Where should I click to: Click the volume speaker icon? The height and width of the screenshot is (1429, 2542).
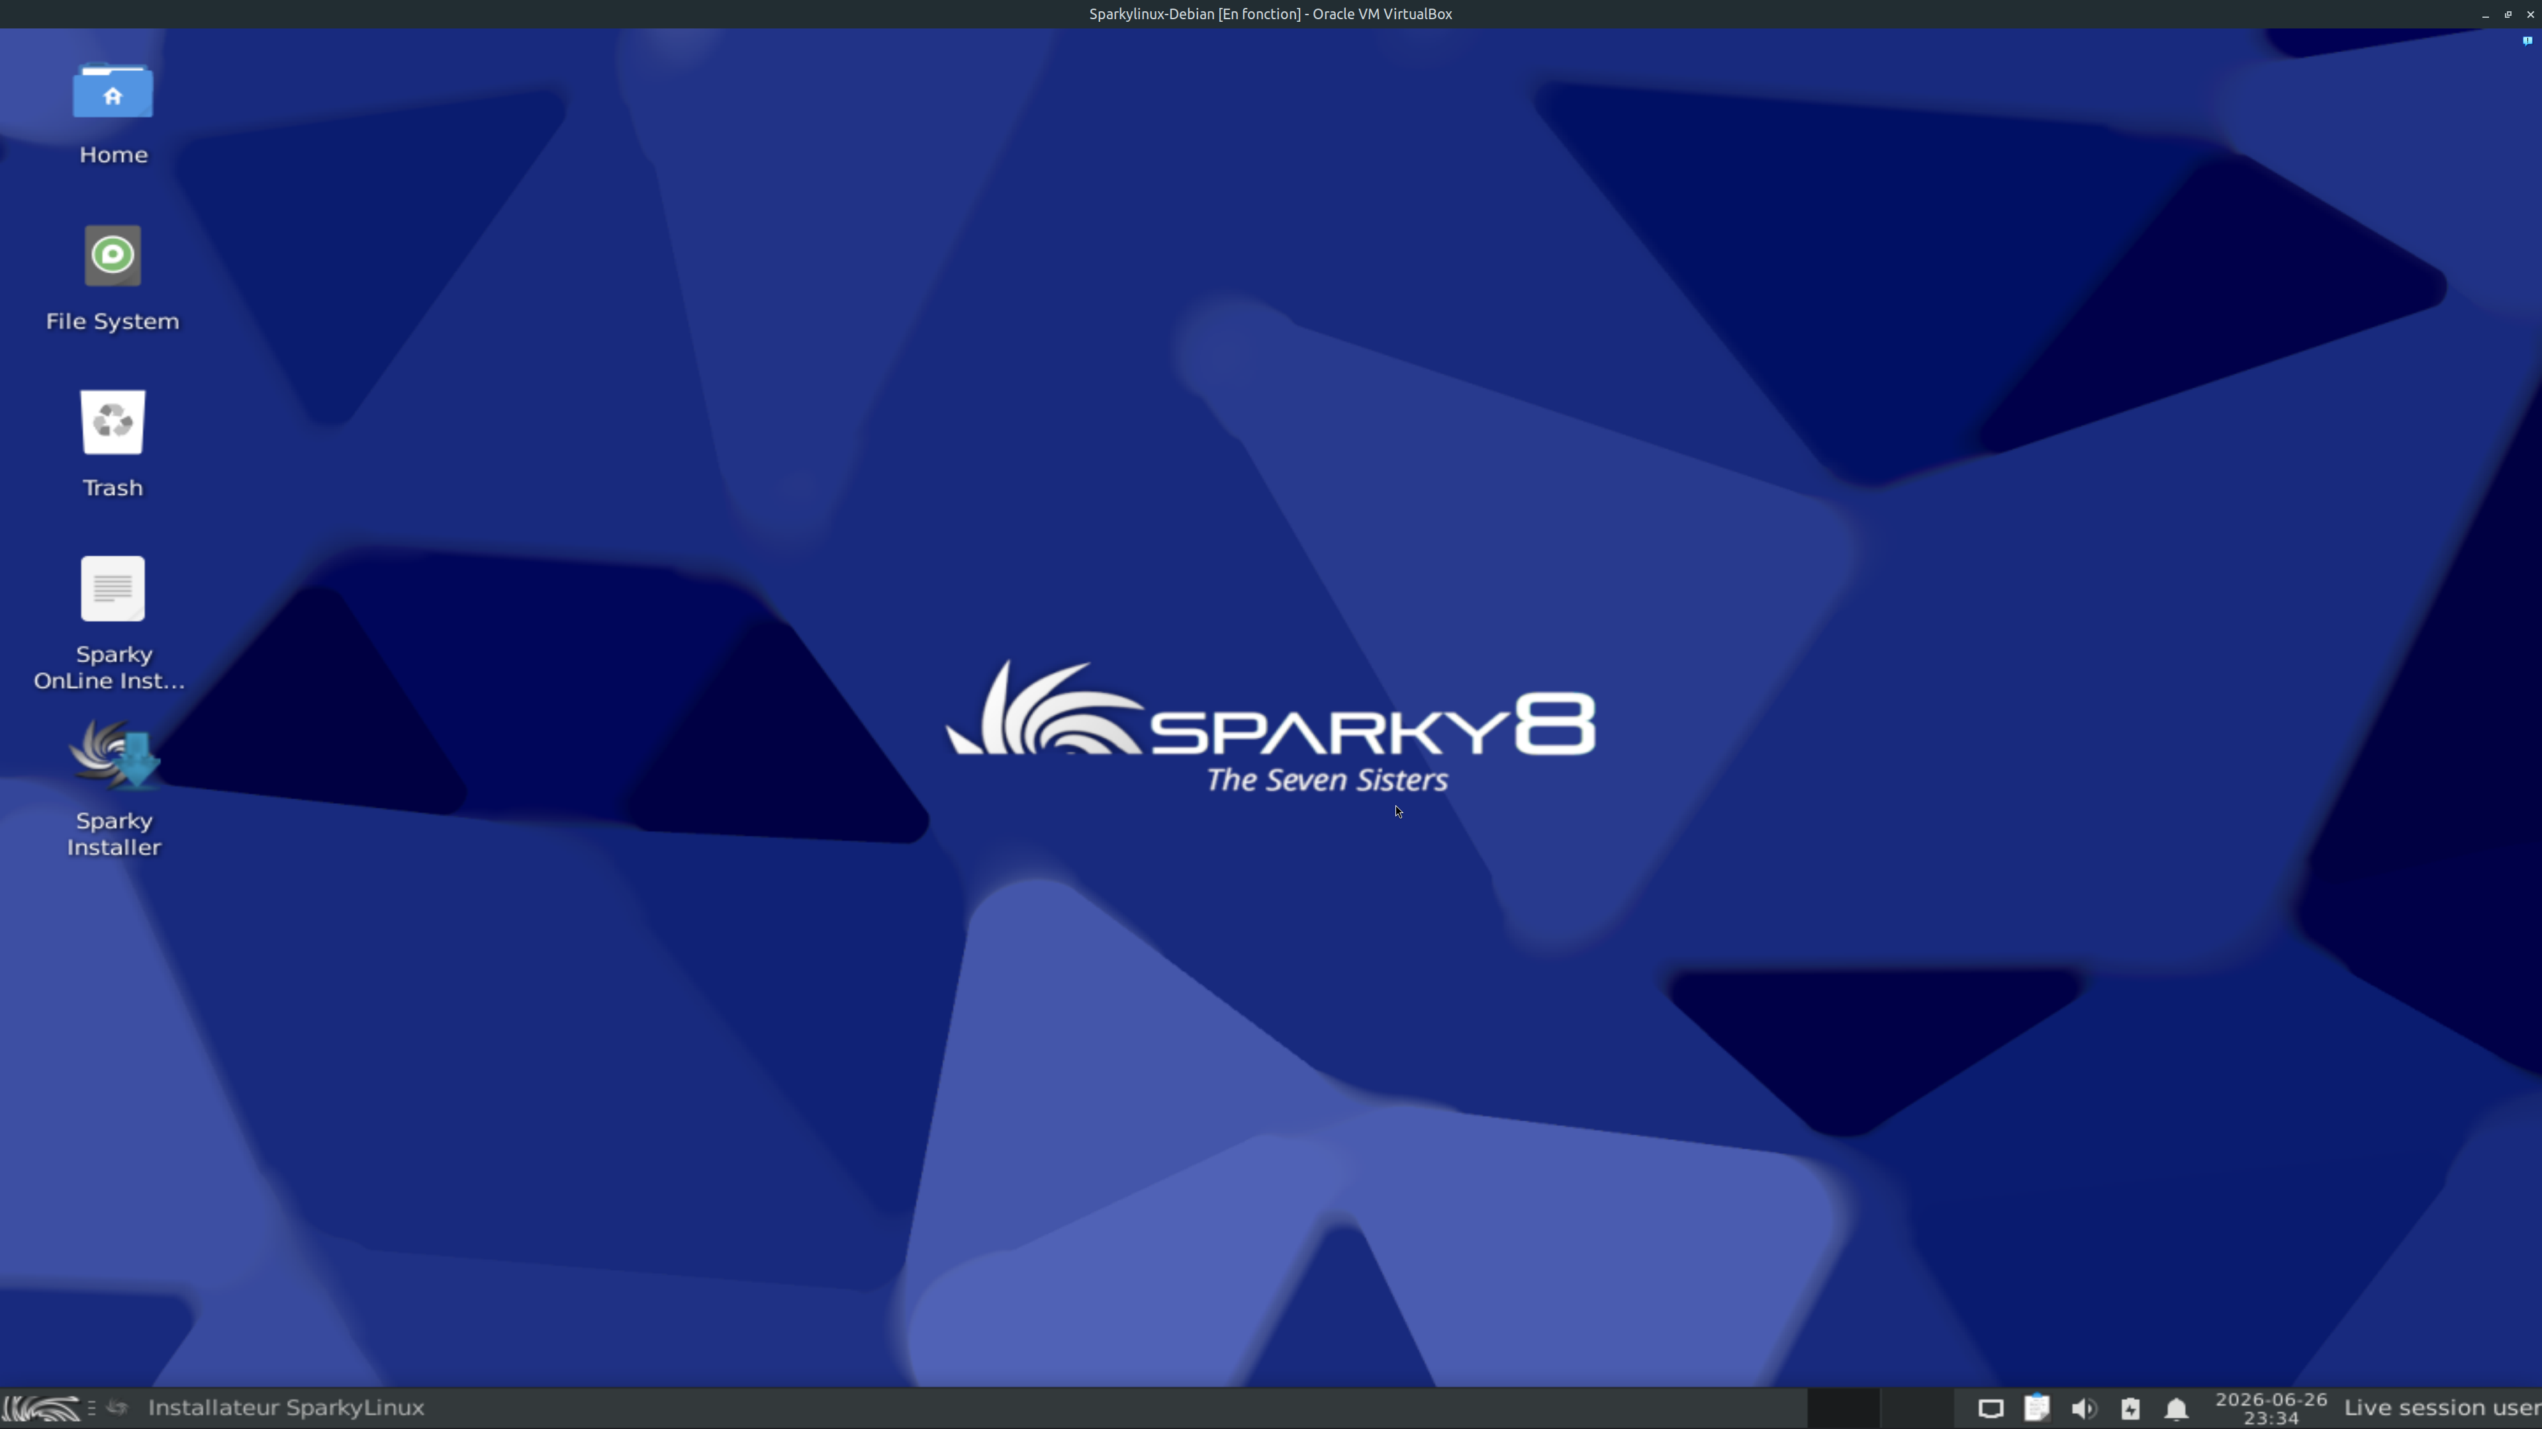click(2083, 1408)
